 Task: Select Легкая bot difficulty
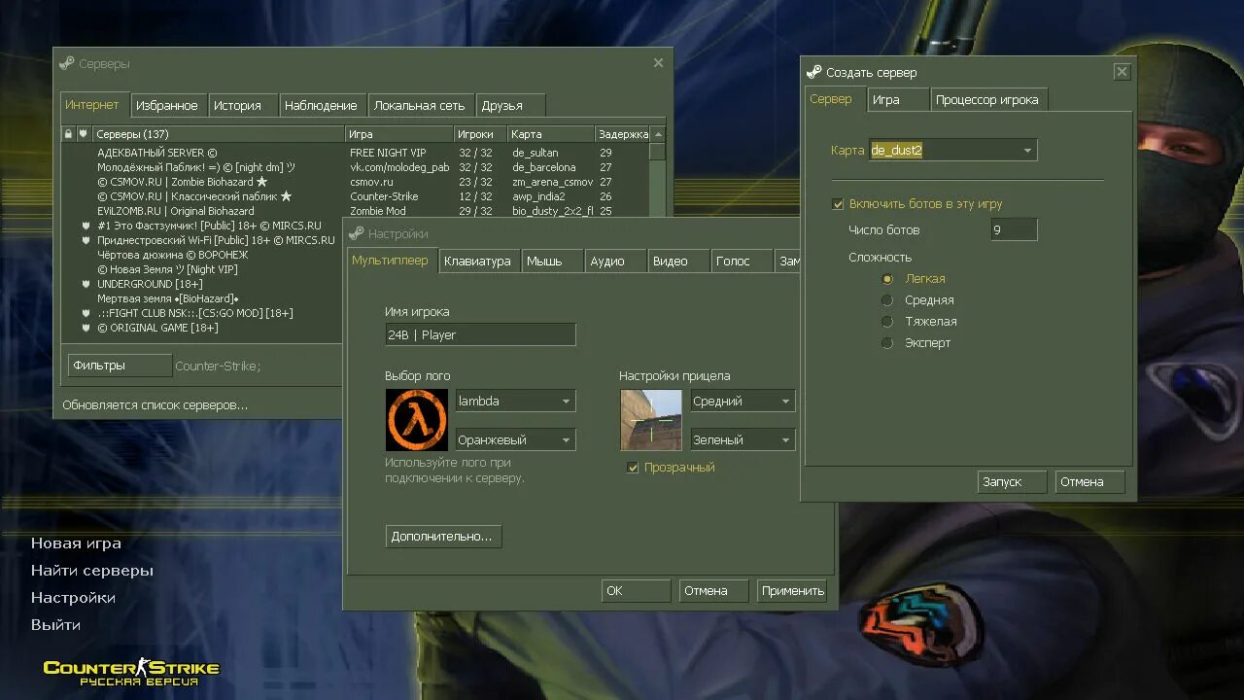886,279
